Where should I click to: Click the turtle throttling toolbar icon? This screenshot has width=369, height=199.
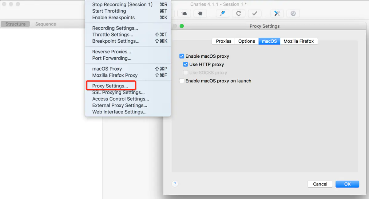184,13
